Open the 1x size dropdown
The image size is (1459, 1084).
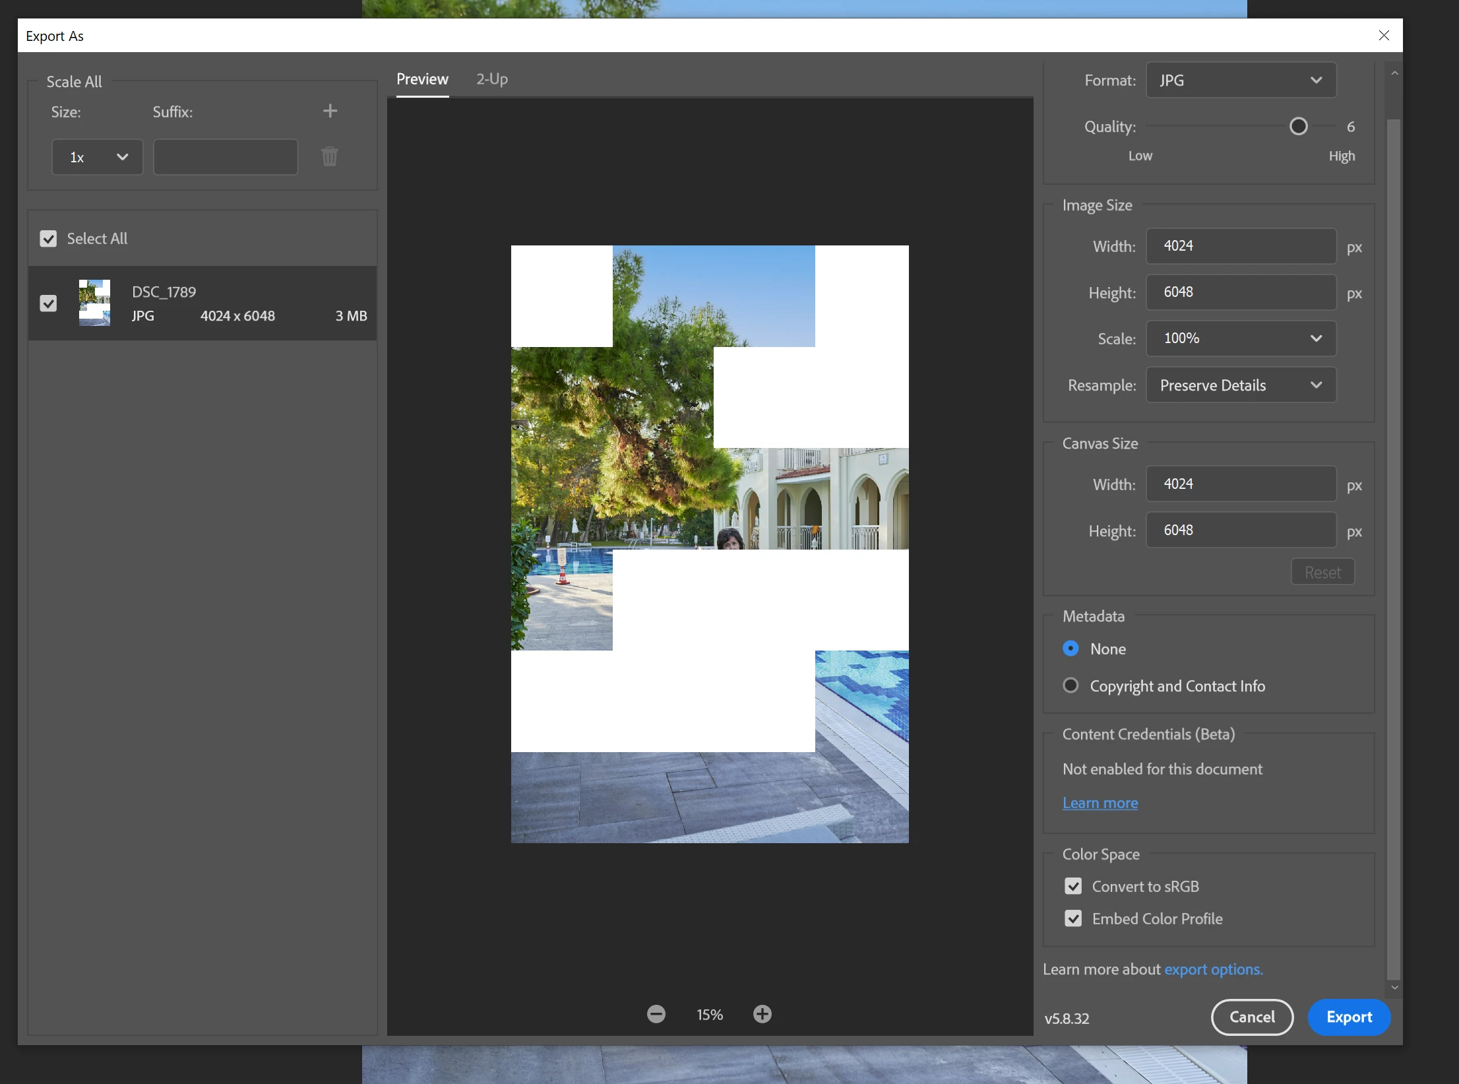tap(97, 157)
